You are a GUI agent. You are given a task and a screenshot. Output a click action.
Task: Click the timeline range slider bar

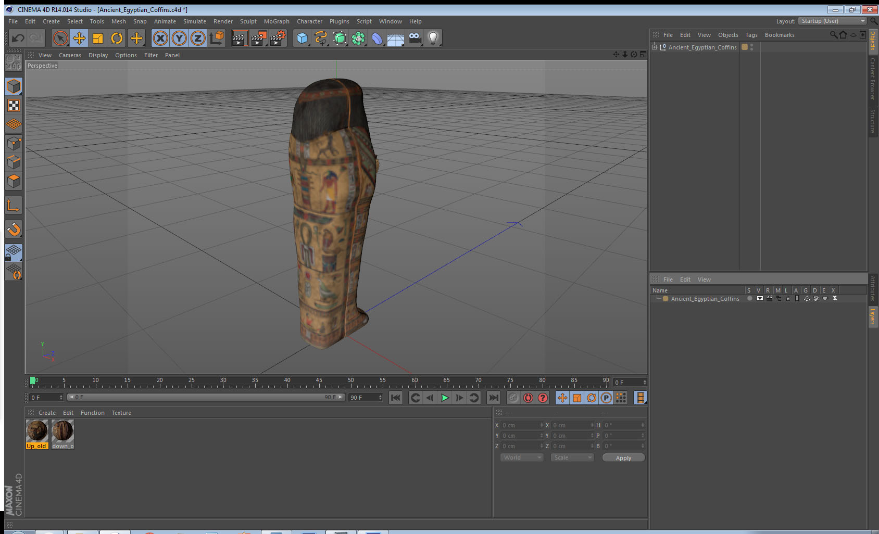(206, 397)
